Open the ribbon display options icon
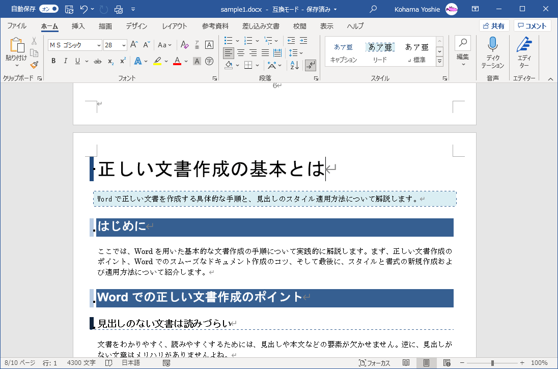Screen dimensions: 558x369 tap(475, 9)
